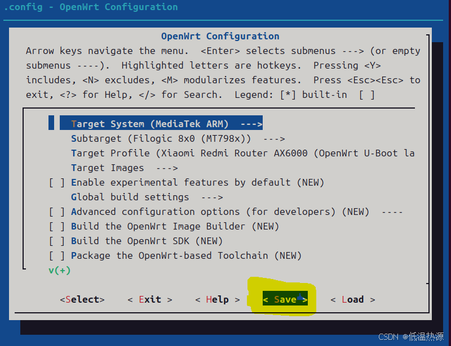Choose the <Load> button
The height and width of the screenshot is (346, 451).
pos(352,299)
